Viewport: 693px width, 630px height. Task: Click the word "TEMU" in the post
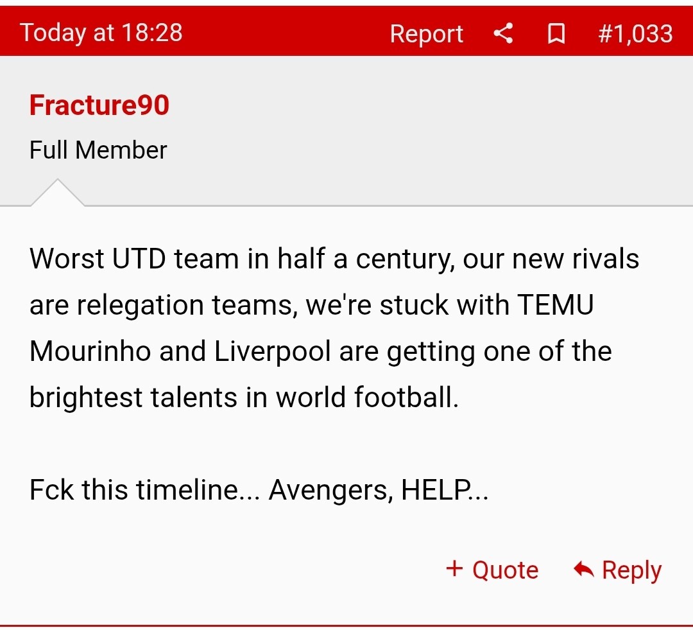click(x=556, y=305)
